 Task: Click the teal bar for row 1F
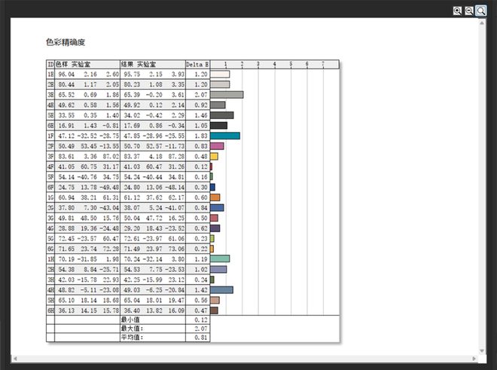point(224,136)
